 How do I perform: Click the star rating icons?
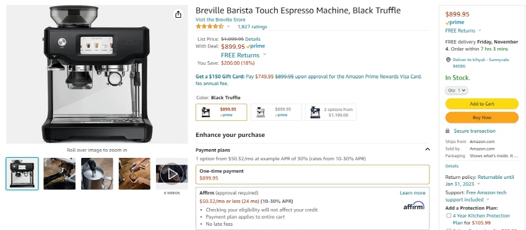click(x=210, y=27)
